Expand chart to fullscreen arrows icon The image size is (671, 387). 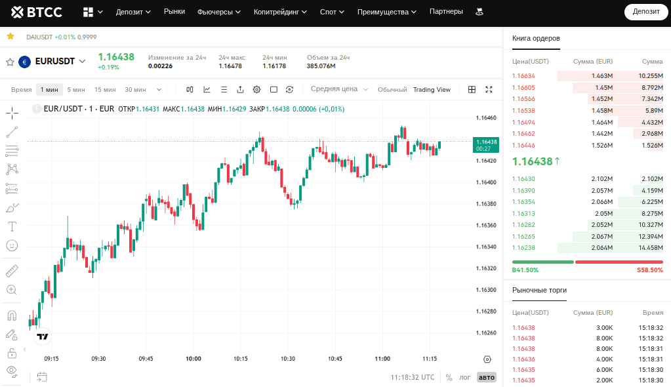click(x=489, y=89)
